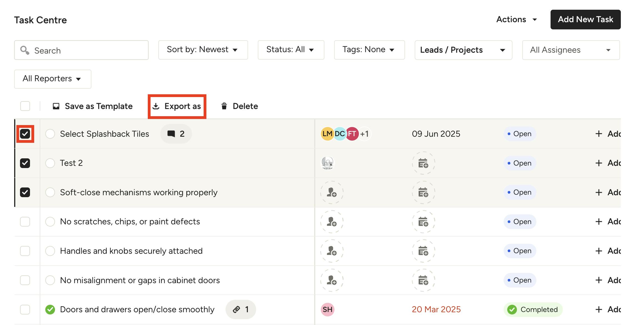Open the All Reporters filter
The image size is (630, 325).
coord(52,79)
